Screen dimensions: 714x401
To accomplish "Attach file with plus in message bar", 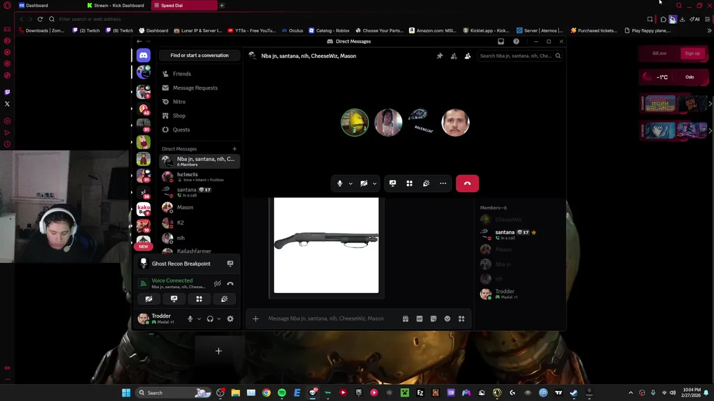I will point(255,319).
